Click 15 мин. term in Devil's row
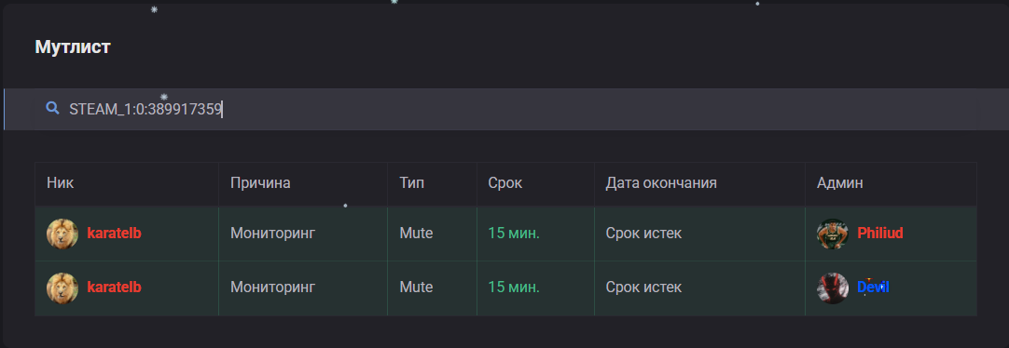 514,288
